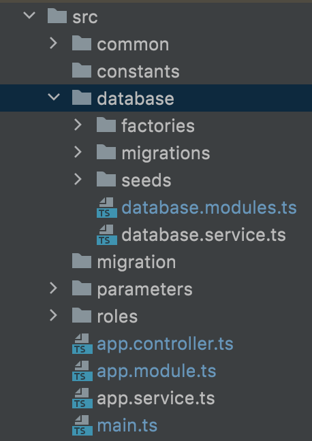Expand the roles folder arrow
The width and height of the screenshot is (312, 441).
click(54, 316)
